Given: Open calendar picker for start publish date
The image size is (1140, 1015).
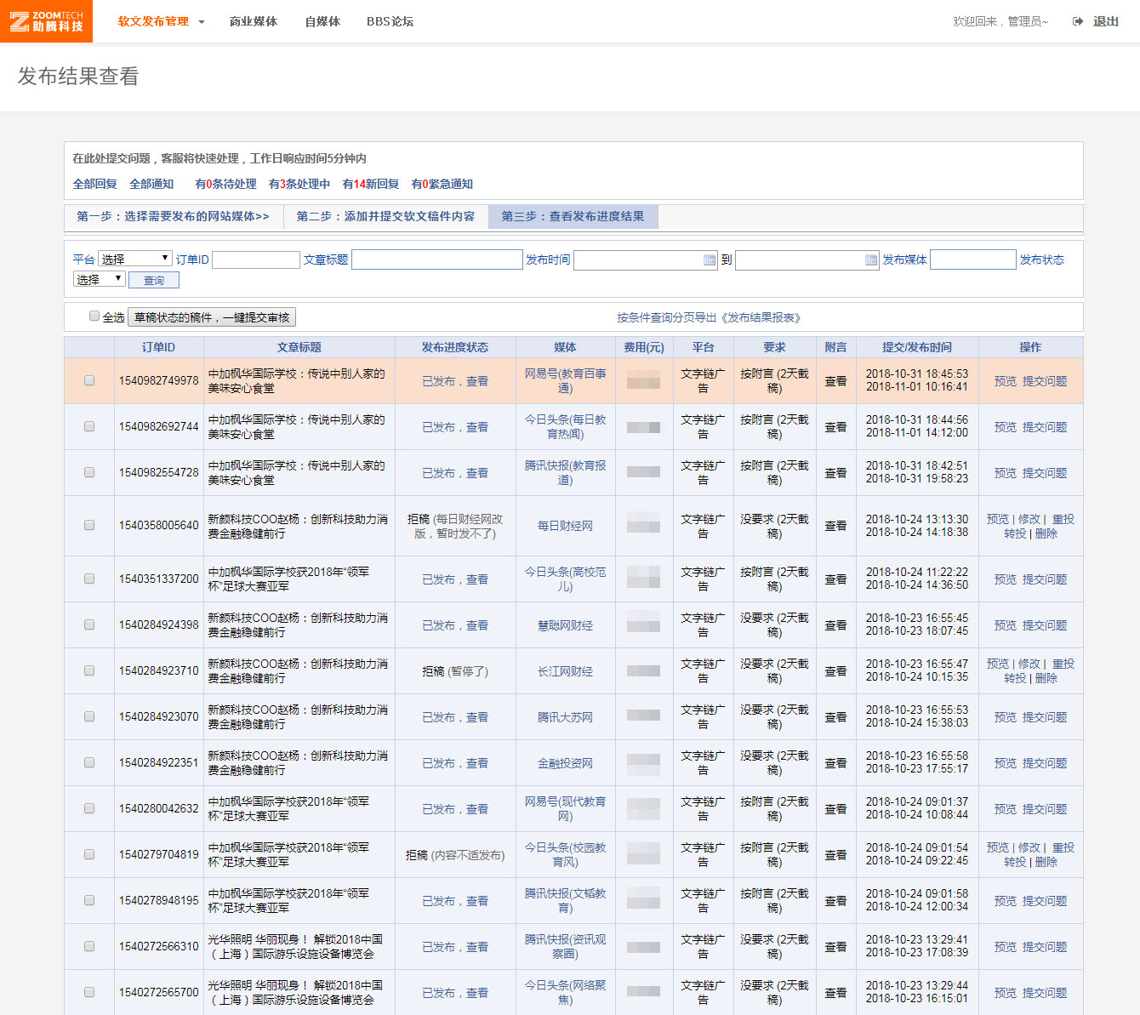Looking at the screenshot, I should click(x=710, y=260).
